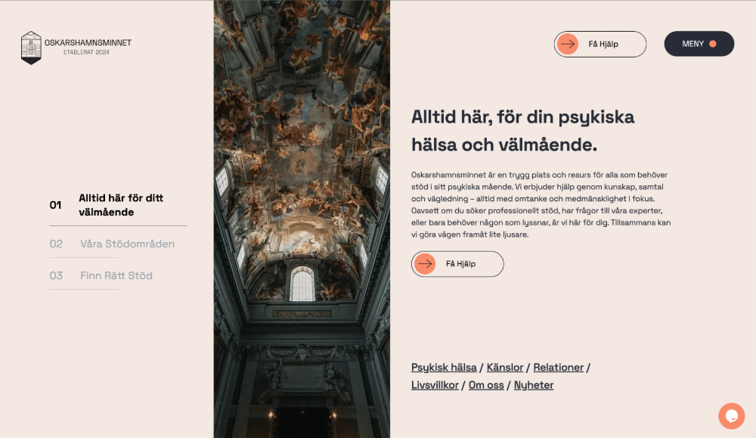This screenshot has height=438, width=756.
Task: Visit the Relationer link
Action: click(559, 368)
